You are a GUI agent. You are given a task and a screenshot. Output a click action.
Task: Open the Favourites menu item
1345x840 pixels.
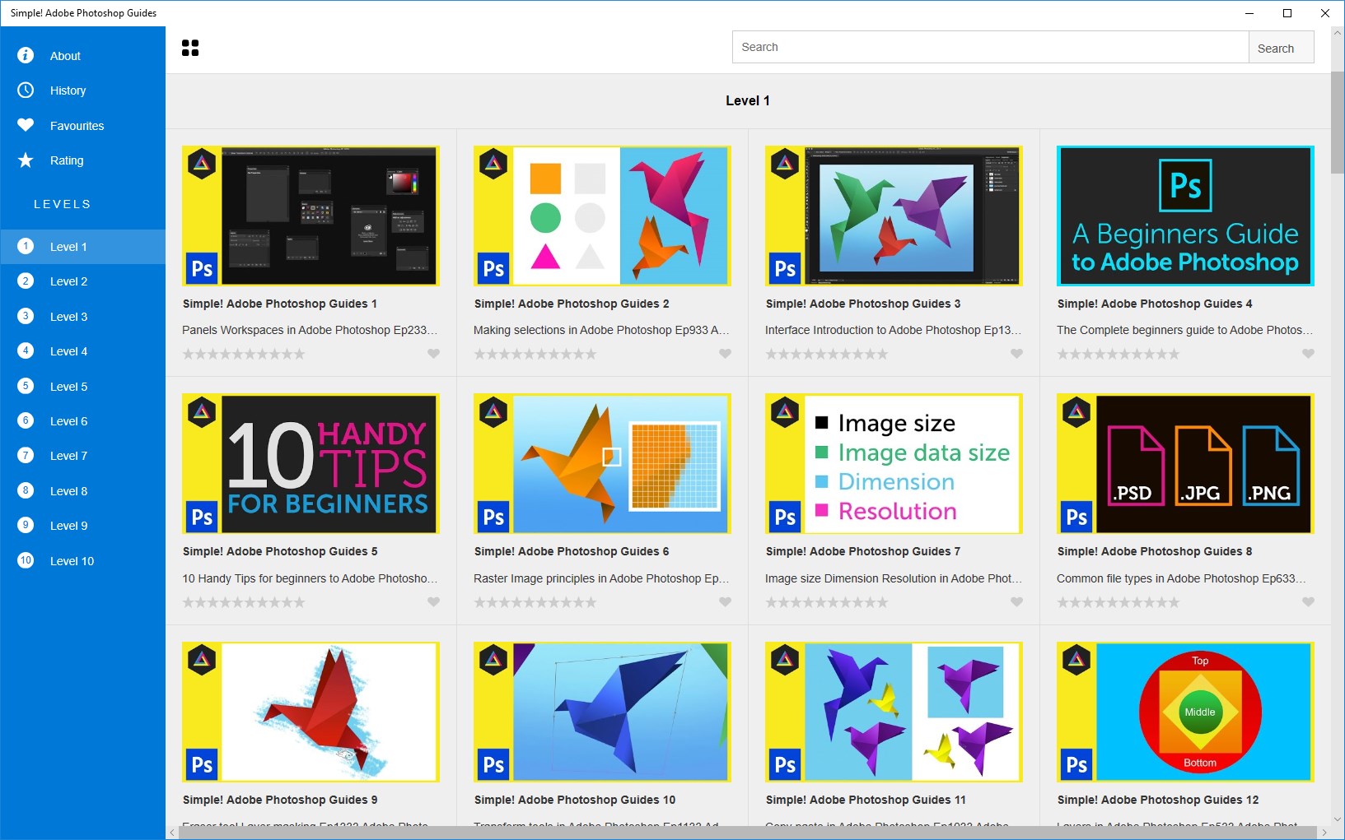82,126
